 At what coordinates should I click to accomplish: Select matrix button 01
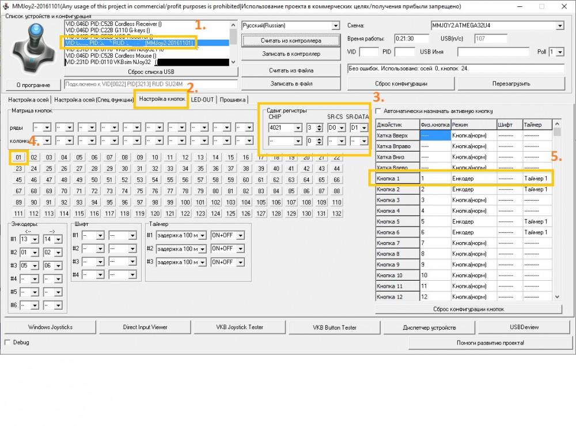(x=19, y=157)
